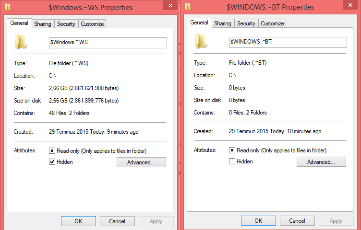Switch to Security tab in $Windows.~WS Properties
361x230 pixels.
click(66, 24)
